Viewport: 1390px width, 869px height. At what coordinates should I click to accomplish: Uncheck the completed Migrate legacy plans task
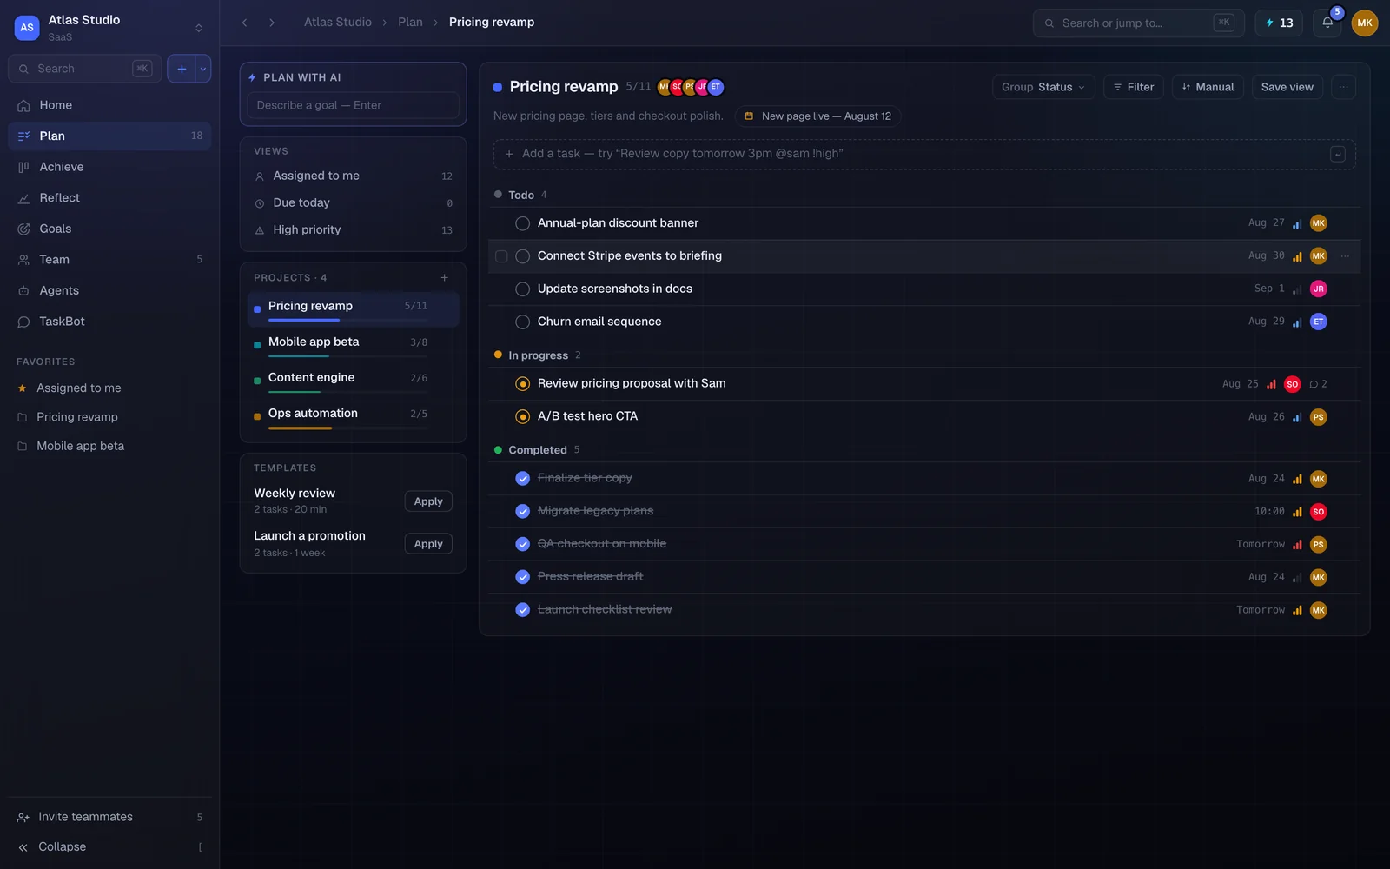(522, 512)
